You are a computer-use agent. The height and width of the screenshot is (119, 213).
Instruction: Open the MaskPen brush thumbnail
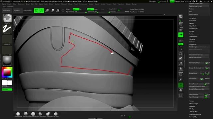click(x=7, y=19)
